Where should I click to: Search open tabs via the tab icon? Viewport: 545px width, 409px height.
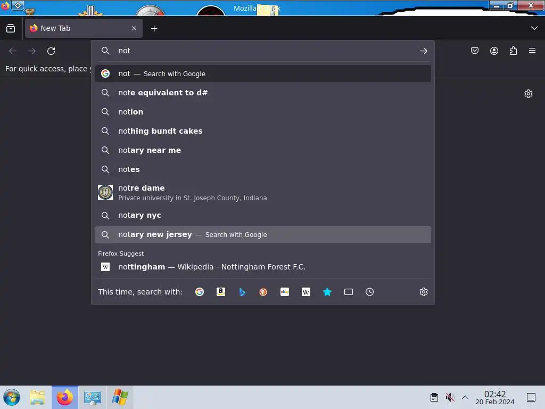(x=348, y=292)
